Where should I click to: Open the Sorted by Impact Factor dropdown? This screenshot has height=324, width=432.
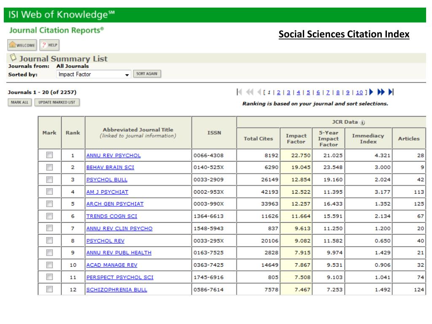pyautogui.click(x=93, y=74)
